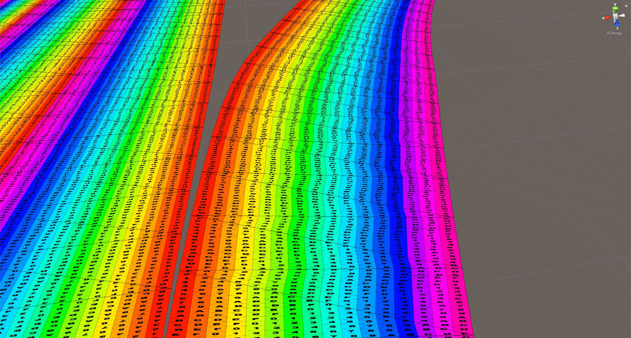This screenshot has width=631, height=338.
Task: Toggle the scene gizmo lock padlock
Action: [x=626, y=5]
